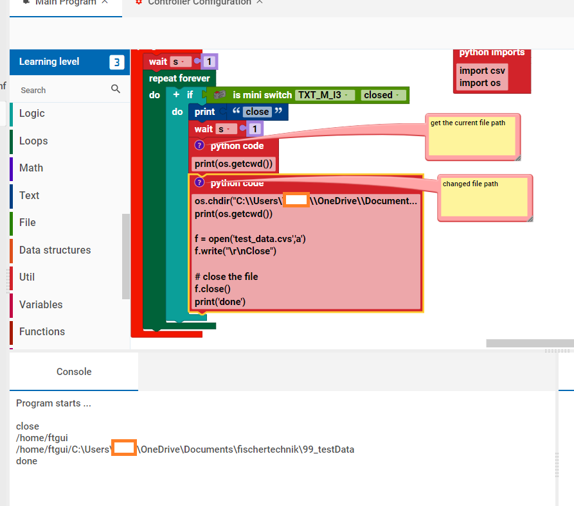Click the value 1 in inner wait block

pos(255,129)
